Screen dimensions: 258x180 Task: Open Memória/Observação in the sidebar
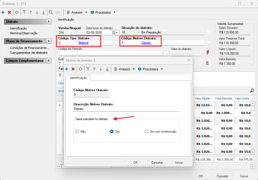tap(24, 33)
